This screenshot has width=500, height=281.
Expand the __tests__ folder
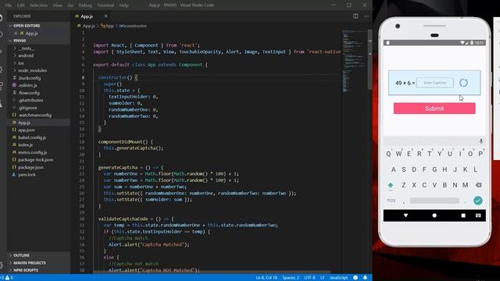pos(38,48)
